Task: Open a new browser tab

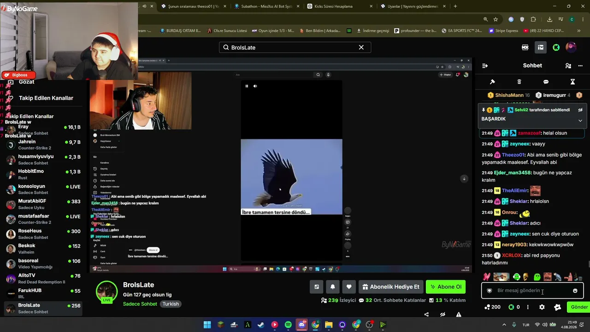Action: point(455,6)
